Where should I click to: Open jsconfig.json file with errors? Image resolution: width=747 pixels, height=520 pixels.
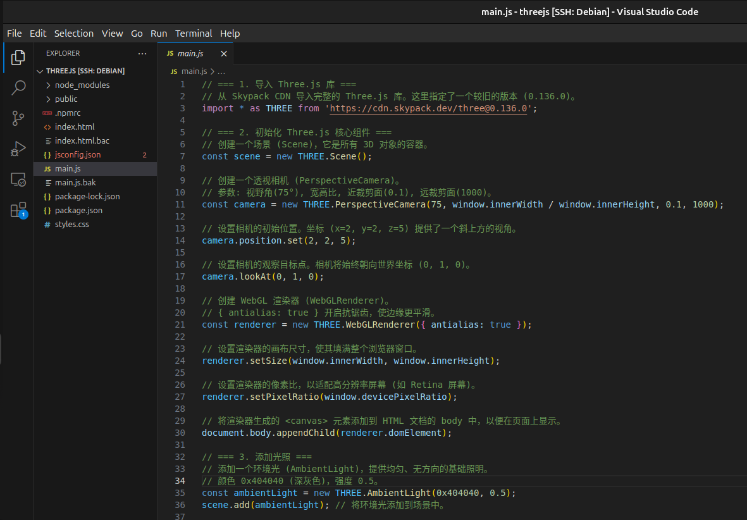pos(77,154)
